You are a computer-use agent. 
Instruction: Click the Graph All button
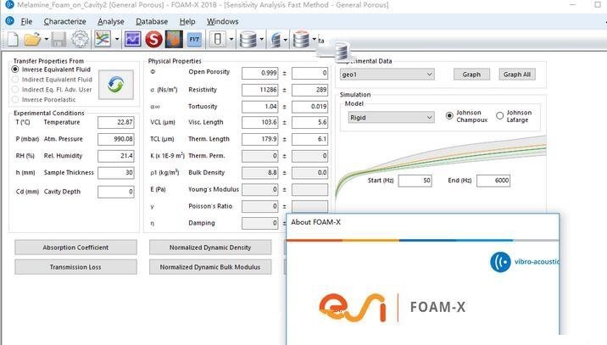[517, 75]
